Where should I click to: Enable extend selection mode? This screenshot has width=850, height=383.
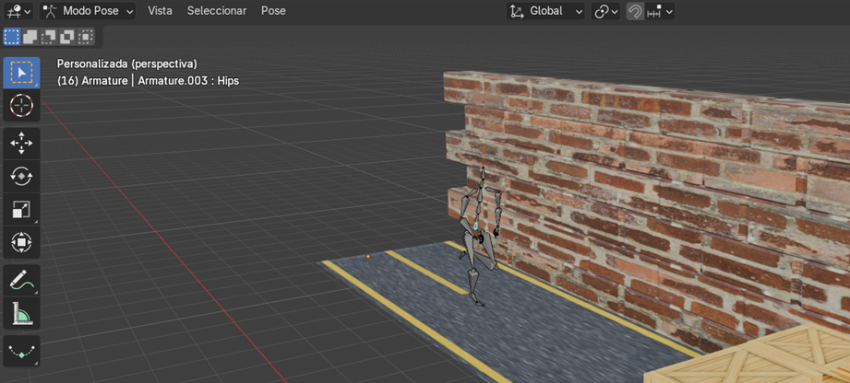(x=30, y=37)
